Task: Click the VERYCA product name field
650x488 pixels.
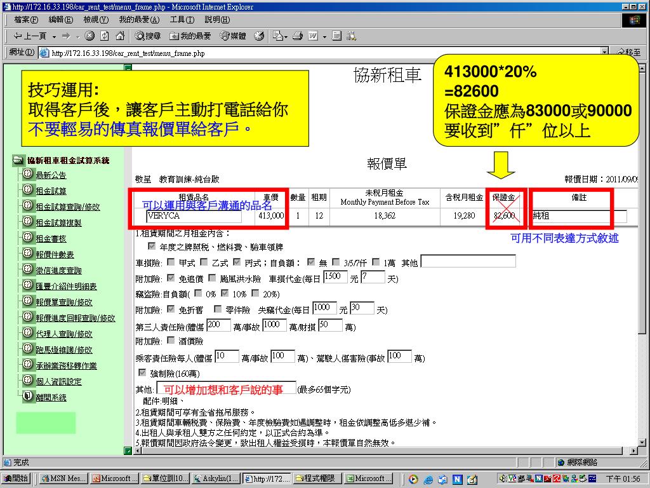Action: [x=194, y=216]
